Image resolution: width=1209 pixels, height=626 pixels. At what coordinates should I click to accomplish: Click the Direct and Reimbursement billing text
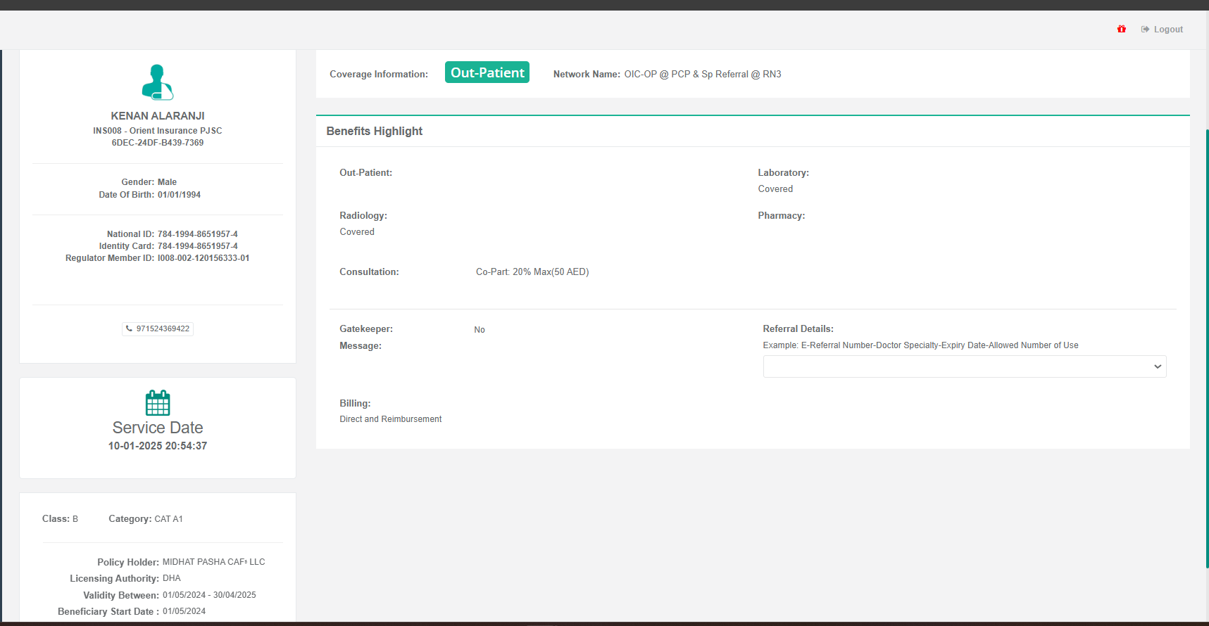[390, 419]
